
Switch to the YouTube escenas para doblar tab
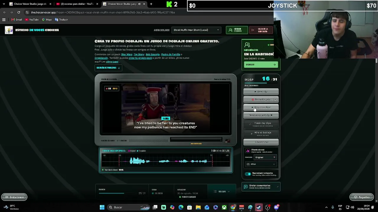click(x=77, y=4)
